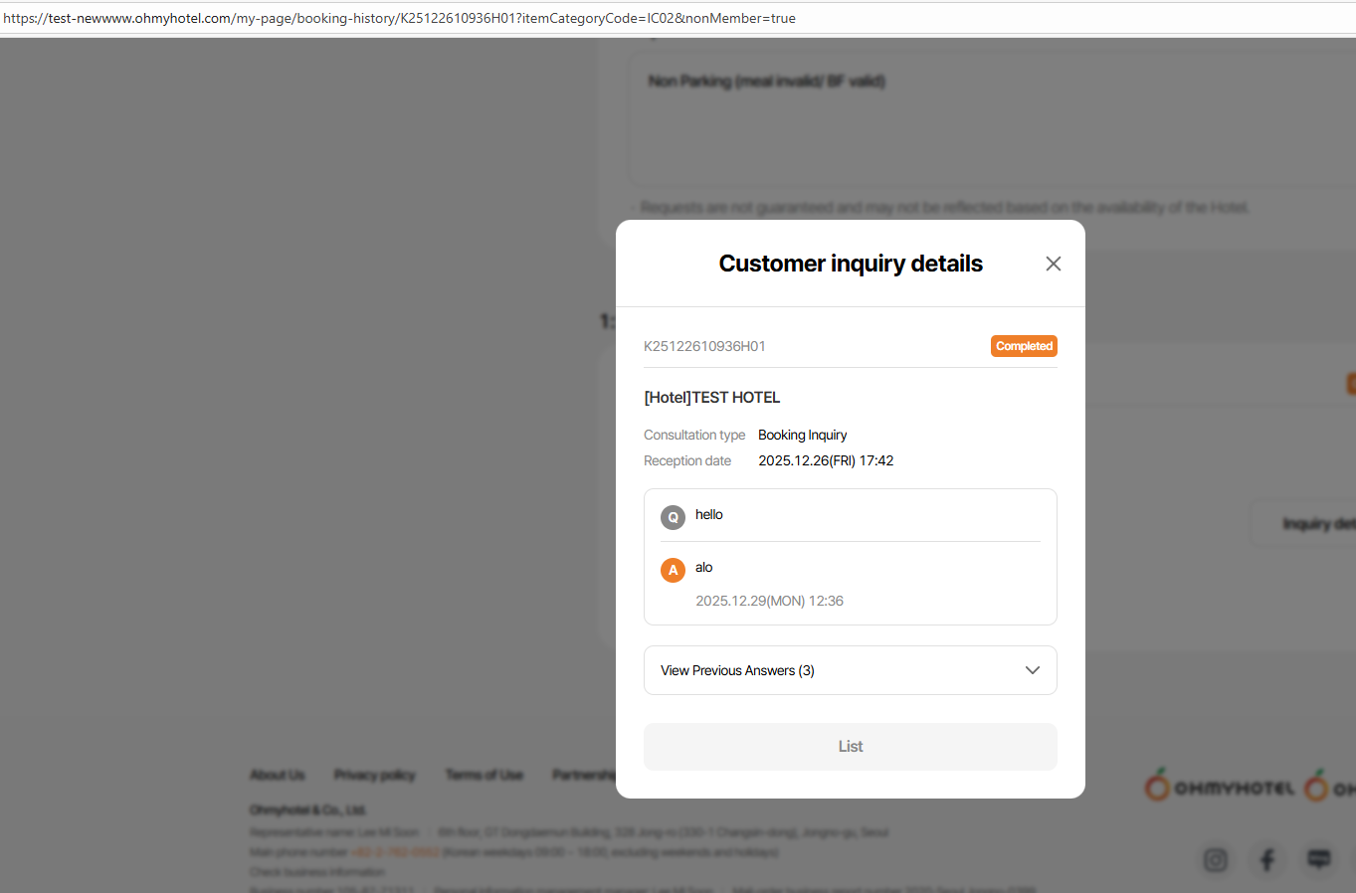Click the Ohmyhotel & Co., Ltd. footer text
Image resolution: width=1356 pixels, height=893 pixels.
tap(307, 809)
